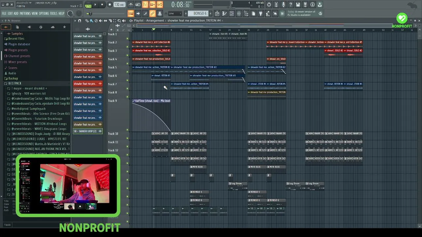Open the HELP menu
The width and height of the screenshot is (422, 237).
coord(61,13)
